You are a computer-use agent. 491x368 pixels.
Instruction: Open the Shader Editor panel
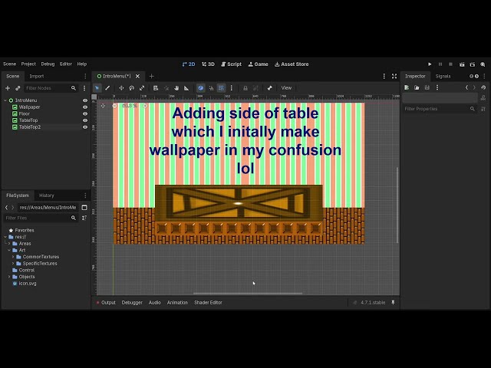tap(208, 303)
